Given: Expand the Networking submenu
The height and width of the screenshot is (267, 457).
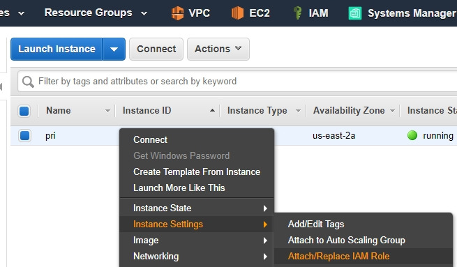Looking at the screenshot, I should pyautogui.click(x=197, y=257).
